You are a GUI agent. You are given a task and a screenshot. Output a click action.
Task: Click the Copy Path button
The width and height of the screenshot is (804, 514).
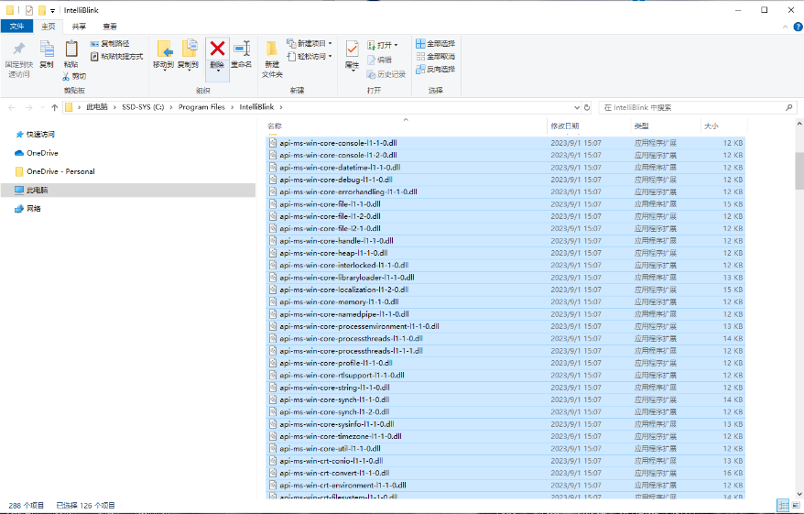[x=110, y=44]
